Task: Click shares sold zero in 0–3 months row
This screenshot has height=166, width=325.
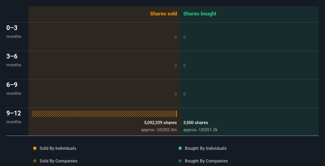Action: [x=176, y=38]
